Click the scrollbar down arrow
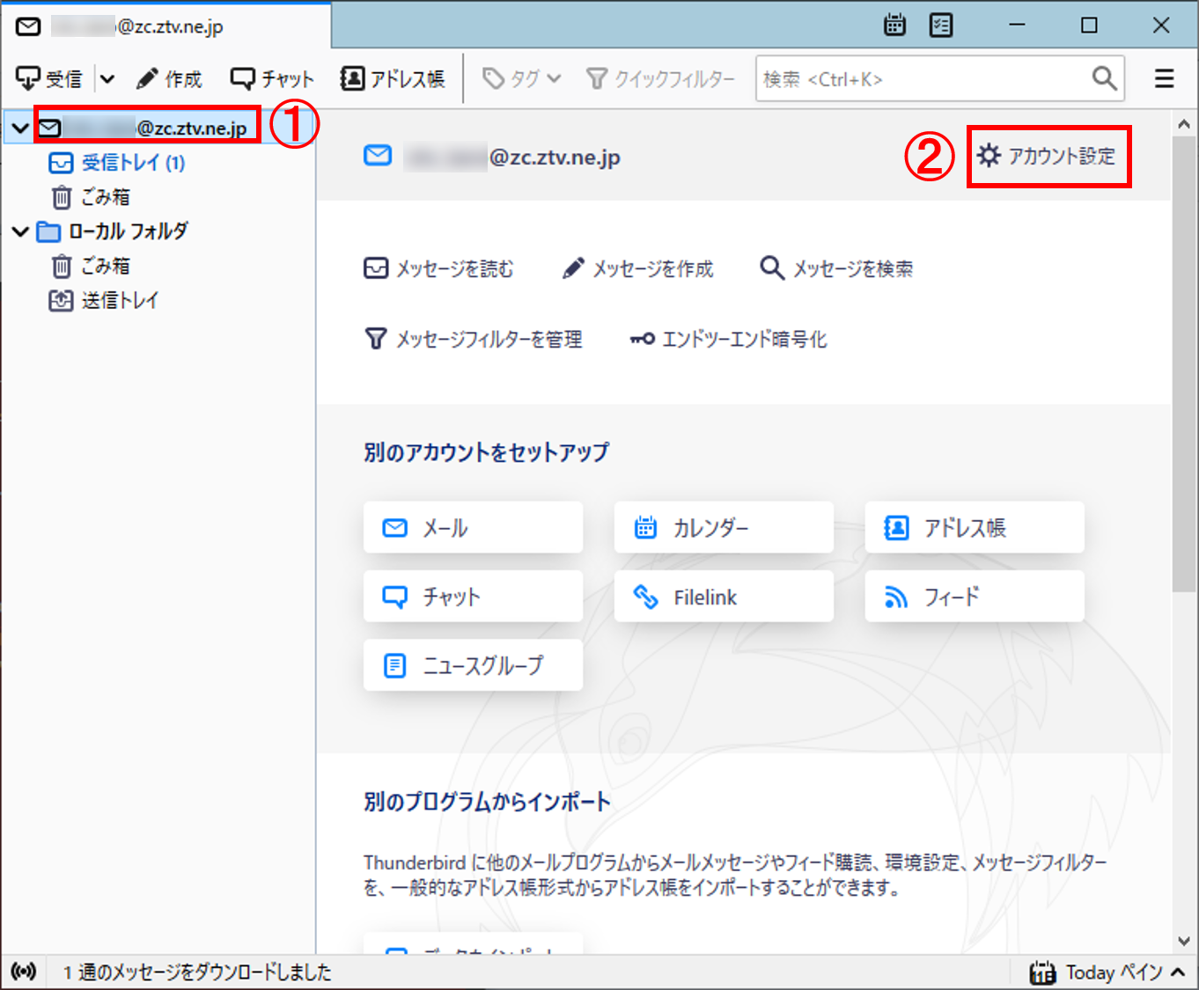 tap(1184, 941)
